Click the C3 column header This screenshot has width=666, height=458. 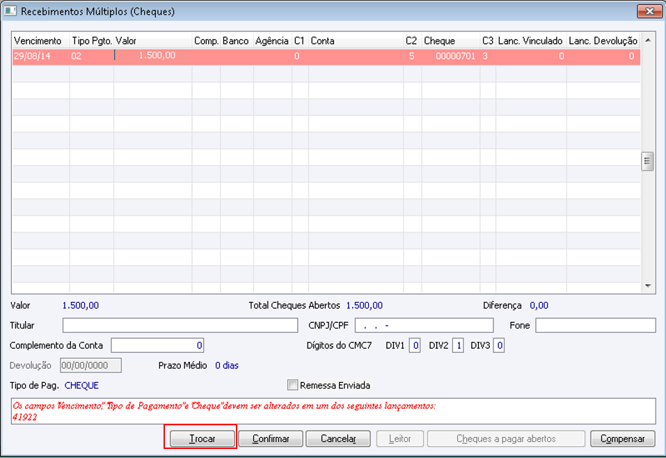click(x=488, y=41)
